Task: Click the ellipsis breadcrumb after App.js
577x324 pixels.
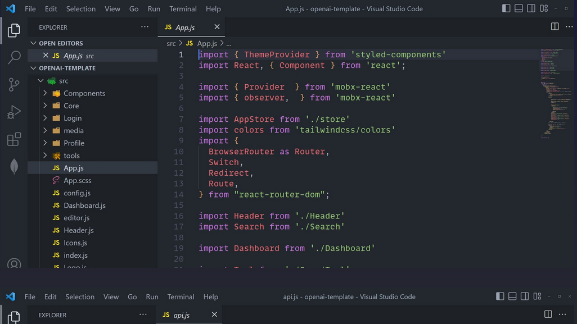Action: pos(229,43)
